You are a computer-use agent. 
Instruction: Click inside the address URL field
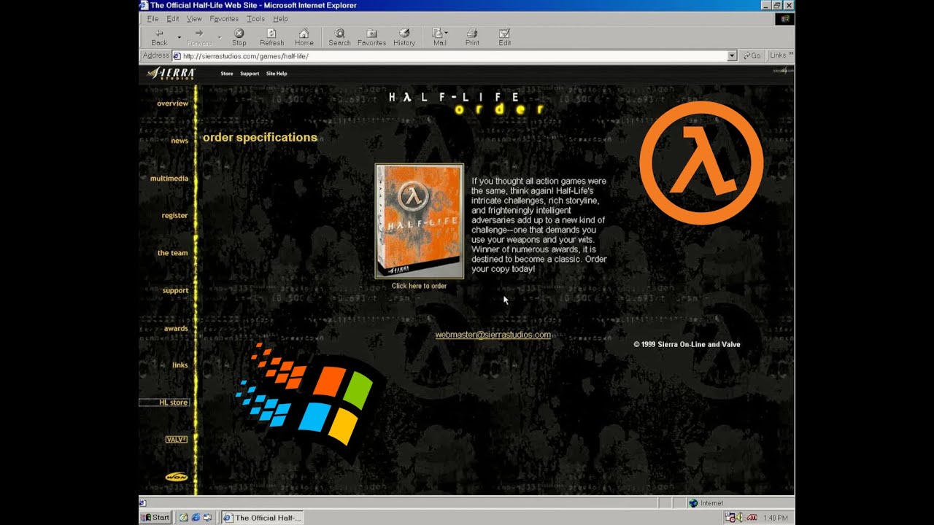454,56
